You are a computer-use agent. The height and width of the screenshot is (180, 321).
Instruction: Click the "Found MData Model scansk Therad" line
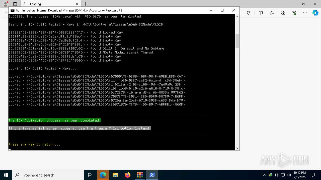pos(81,52)
